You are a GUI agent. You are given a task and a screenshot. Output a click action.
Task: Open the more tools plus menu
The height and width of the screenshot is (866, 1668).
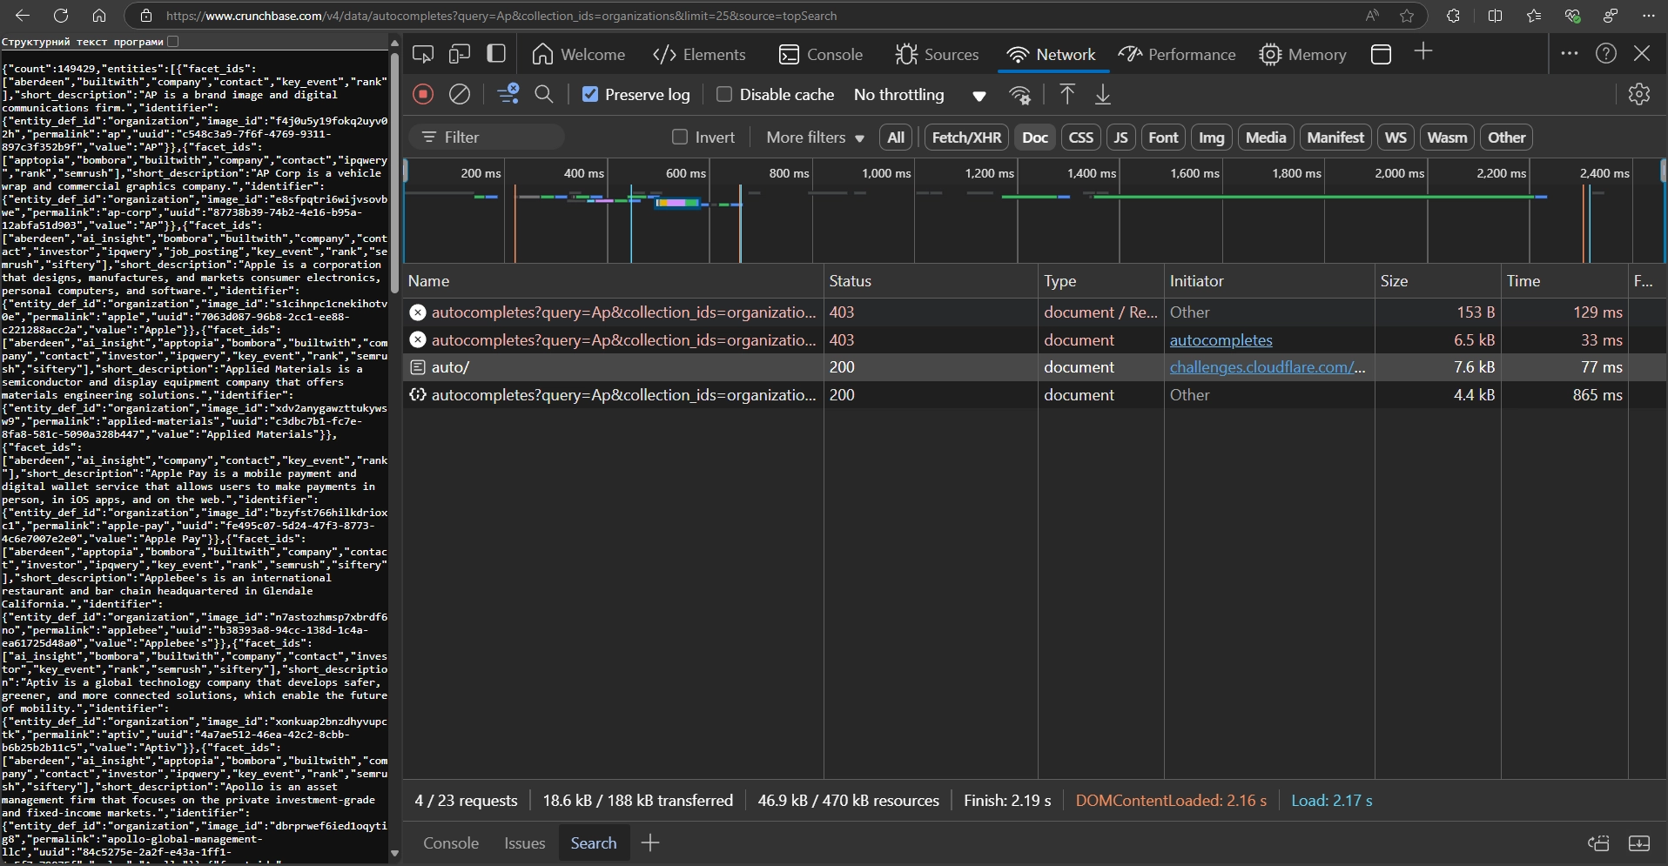[x=1423, y=53]
